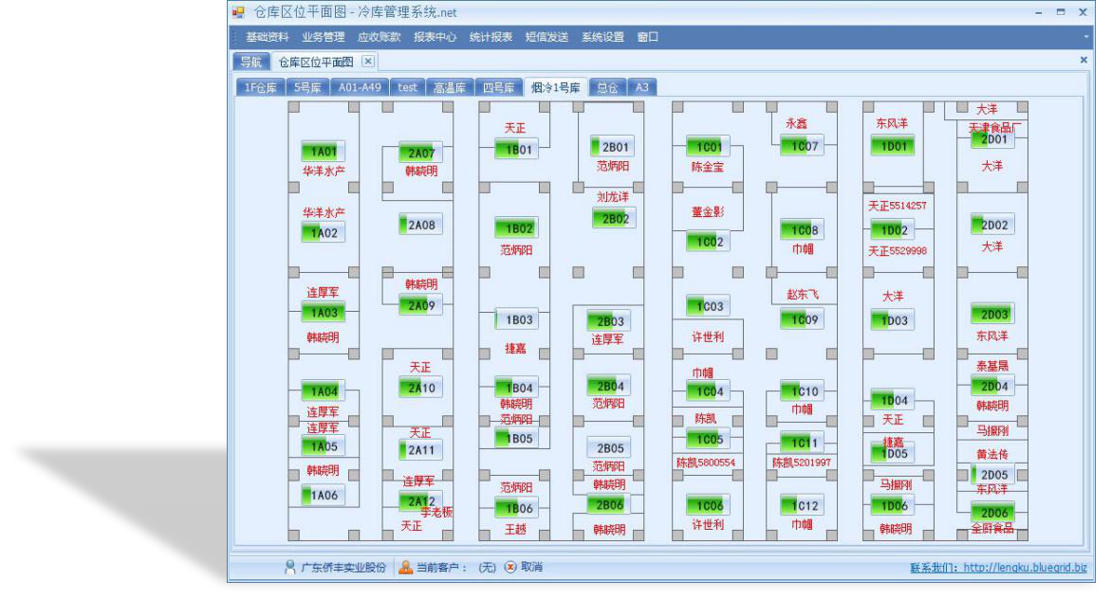This screenshot has height=599, width=1111.
Task: Select the 导航 tab
Action: 250,60
